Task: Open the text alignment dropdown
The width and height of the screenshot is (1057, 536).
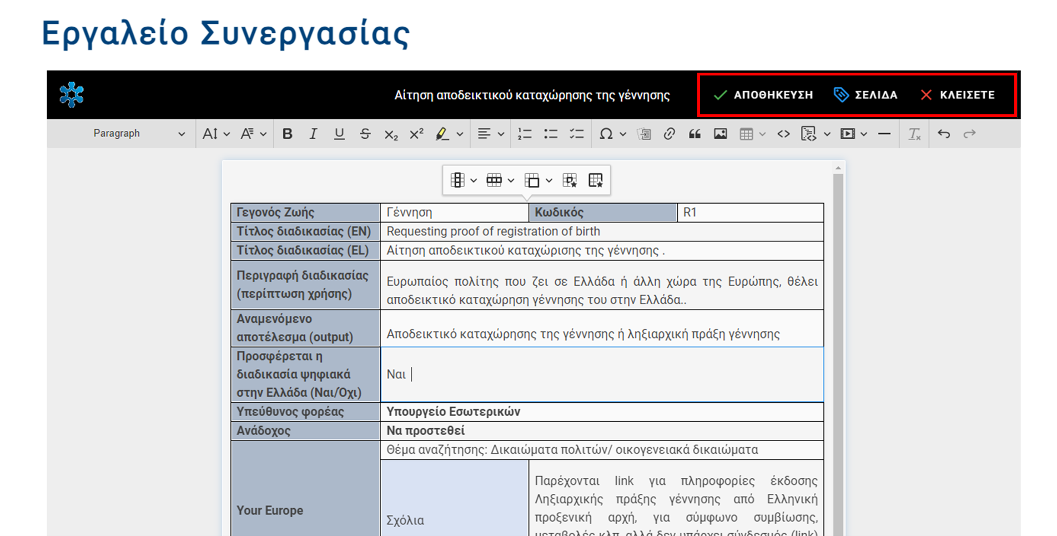Action: pos(491,134)
